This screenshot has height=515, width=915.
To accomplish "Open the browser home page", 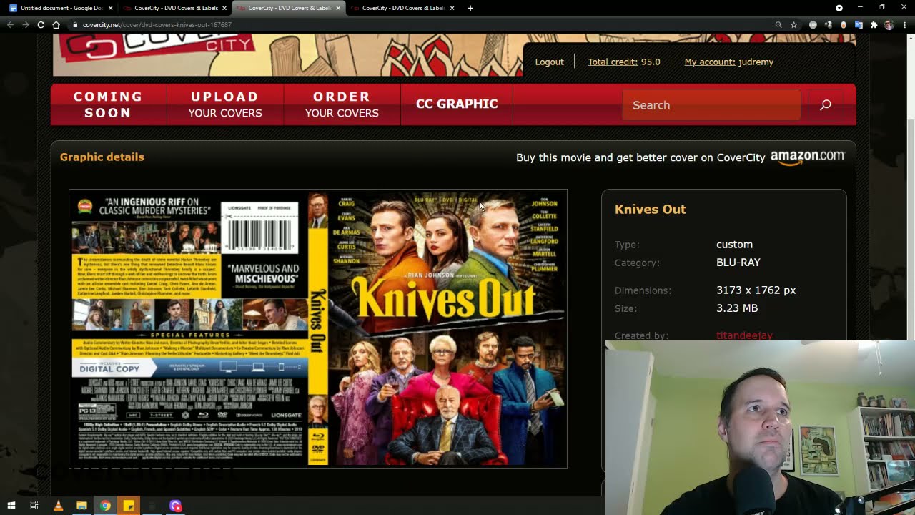I will click(x=56, y=24).
